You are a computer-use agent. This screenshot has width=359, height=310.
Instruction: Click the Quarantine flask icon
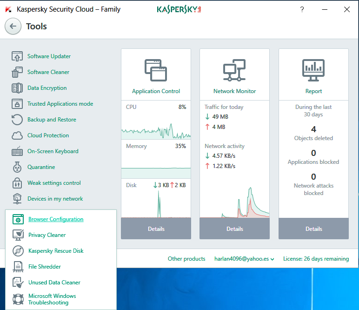pyautogui.click(x=17, y=168)
